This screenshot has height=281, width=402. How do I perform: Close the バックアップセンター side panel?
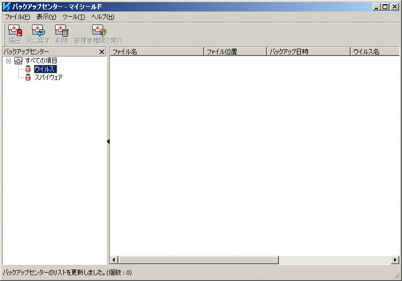point(102,52)
